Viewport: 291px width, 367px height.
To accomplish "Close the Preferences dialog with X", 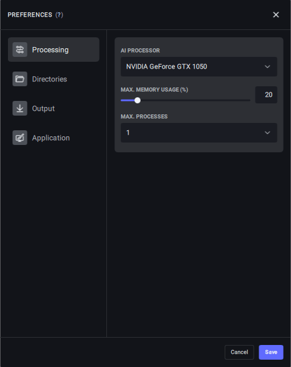I will pos(276,15).
